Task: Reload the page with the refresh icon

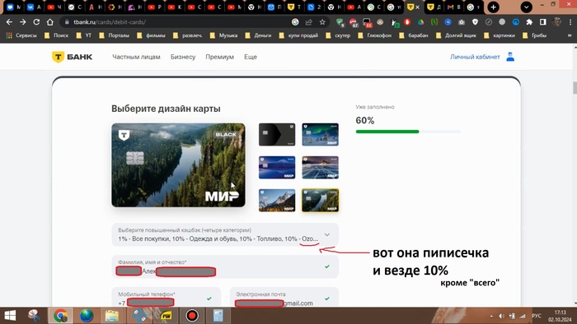Action: coord(36,22)
